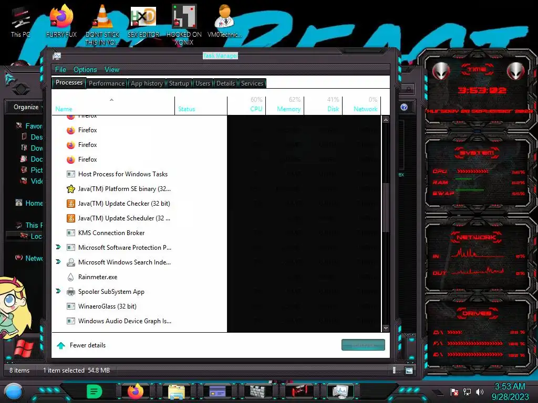This screenshot has height=403, width=538.
Task: Open the FURRY FUX Firefox desktop shortcut
Action: pos(61,20)
